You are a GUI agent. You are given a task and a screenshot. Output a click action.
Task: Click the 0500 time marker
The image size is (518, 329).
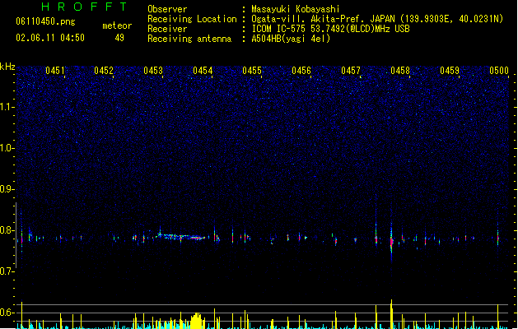[x=499, y=71]
